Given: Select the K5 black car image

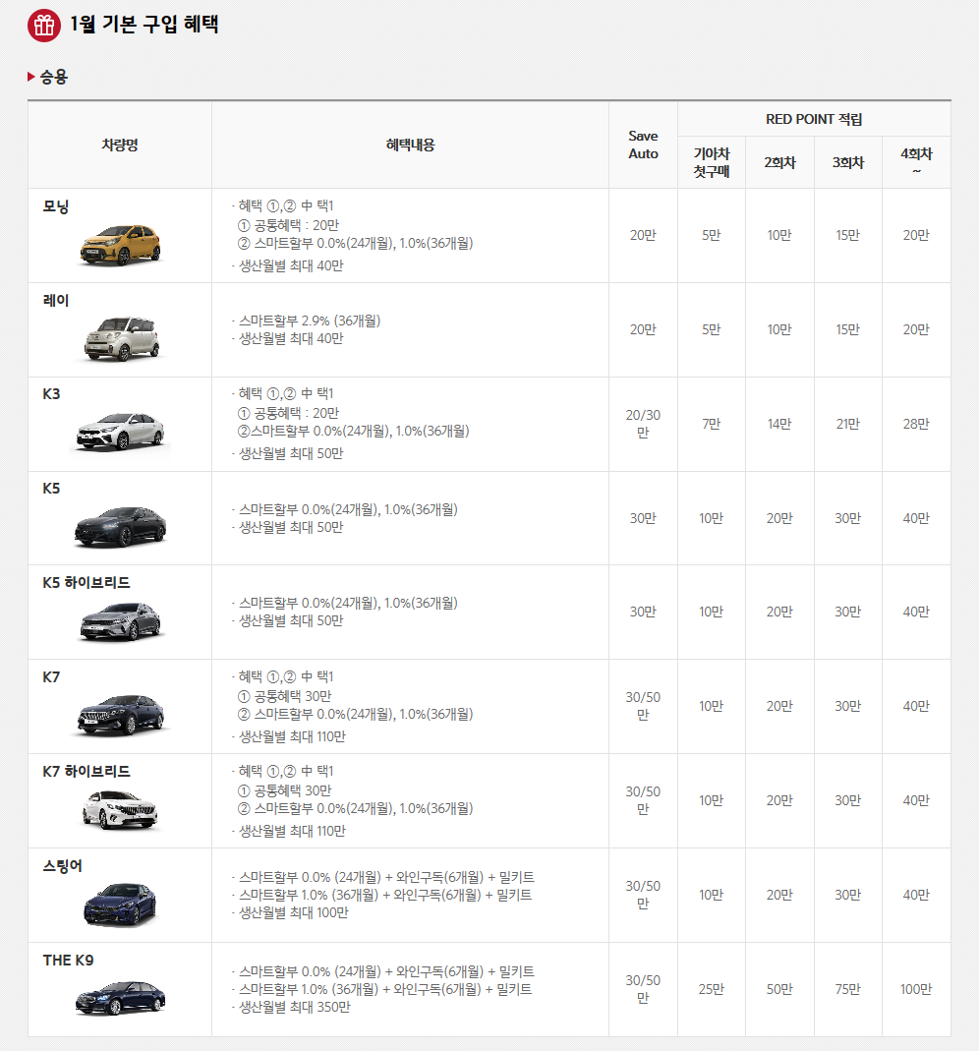Looking at the screenshot, I should (x=120, y=527).
